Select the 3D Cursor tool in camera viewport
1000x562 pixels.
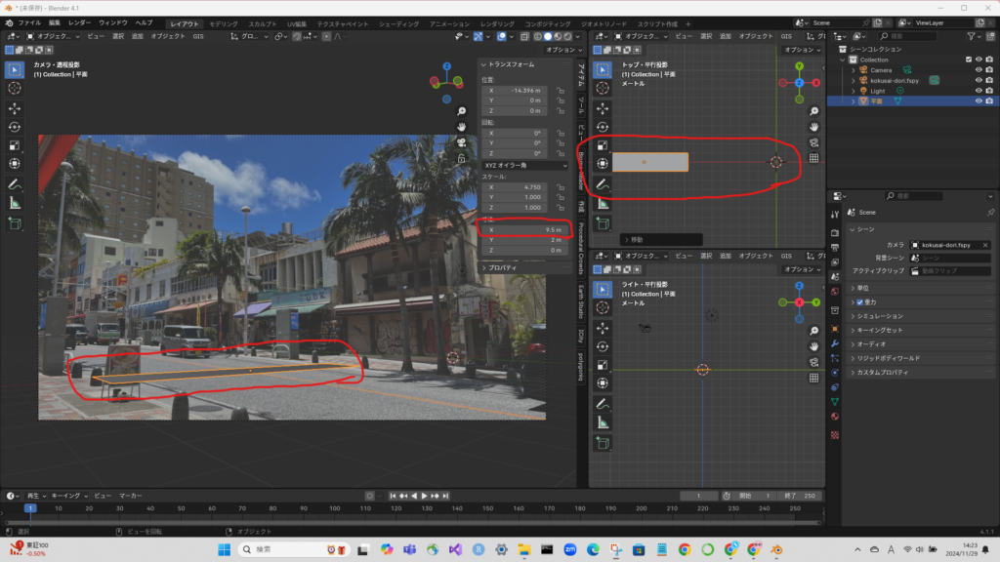(x=15, y=88)
